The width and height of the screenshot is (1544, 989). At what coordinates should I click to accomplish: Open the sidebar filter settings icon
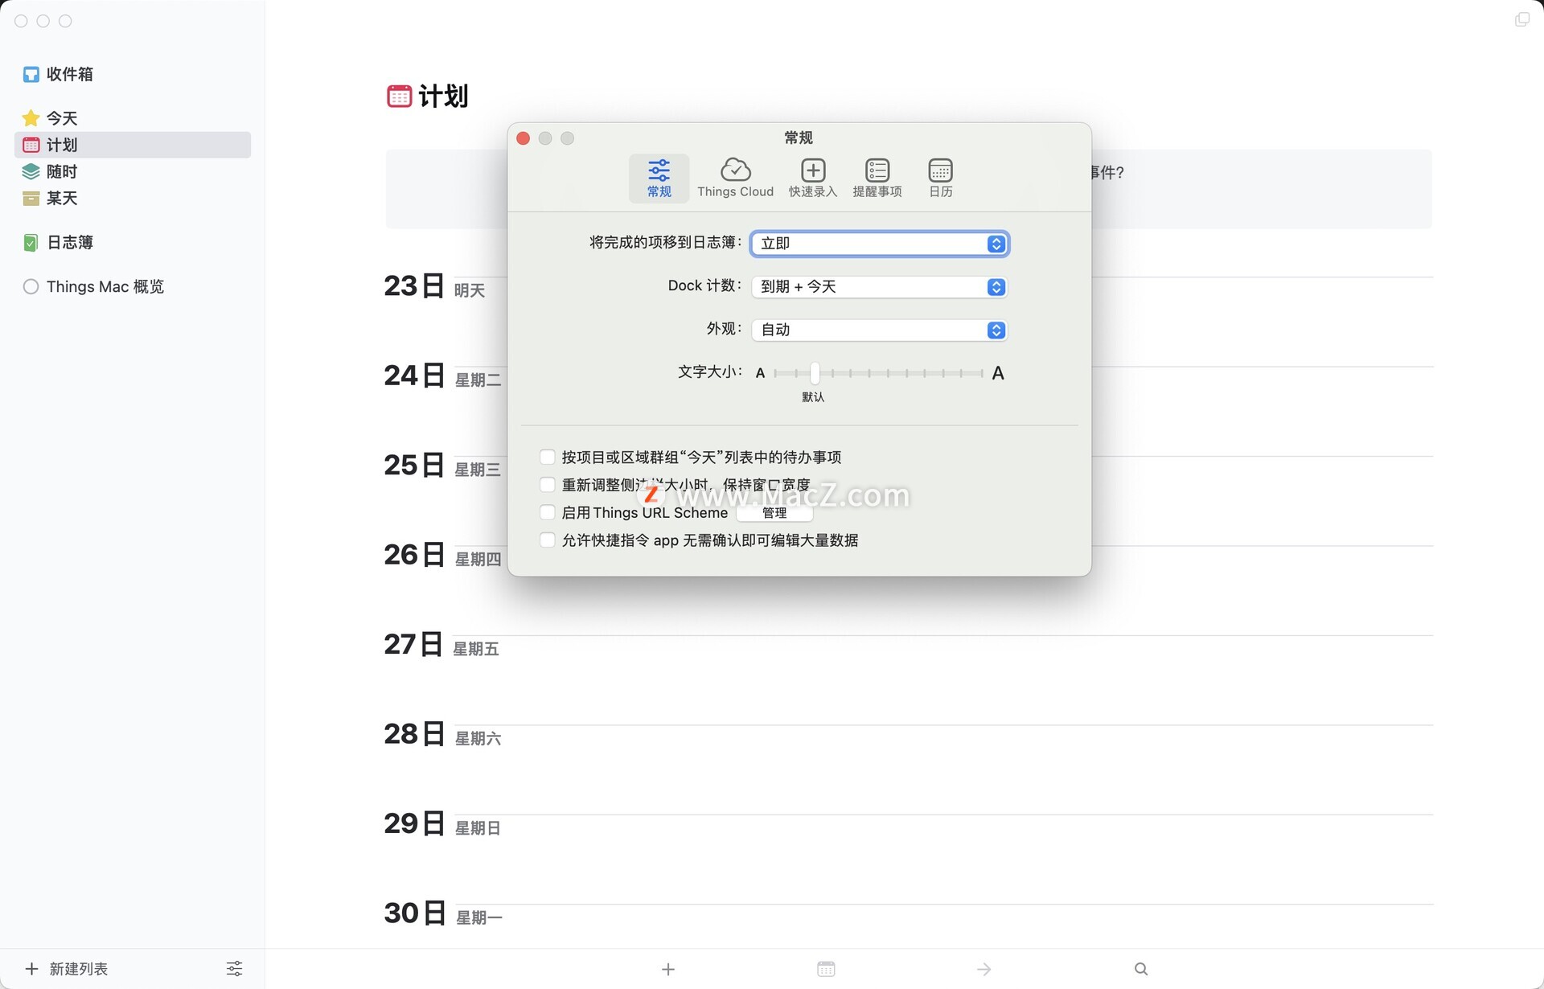coord(234,969)
